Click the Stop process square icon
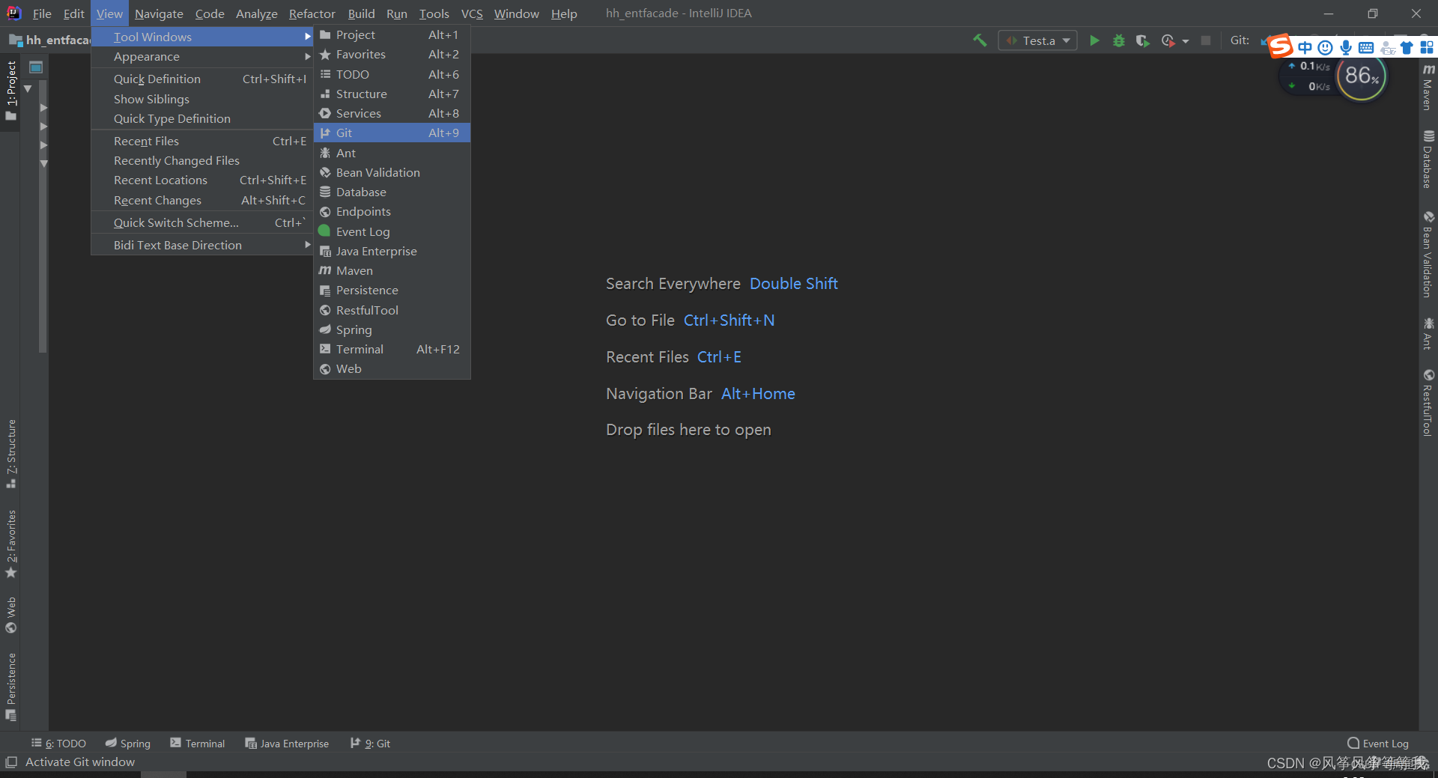The width and height of the screenshot is (1438, 778). (x=1206, y=40)
